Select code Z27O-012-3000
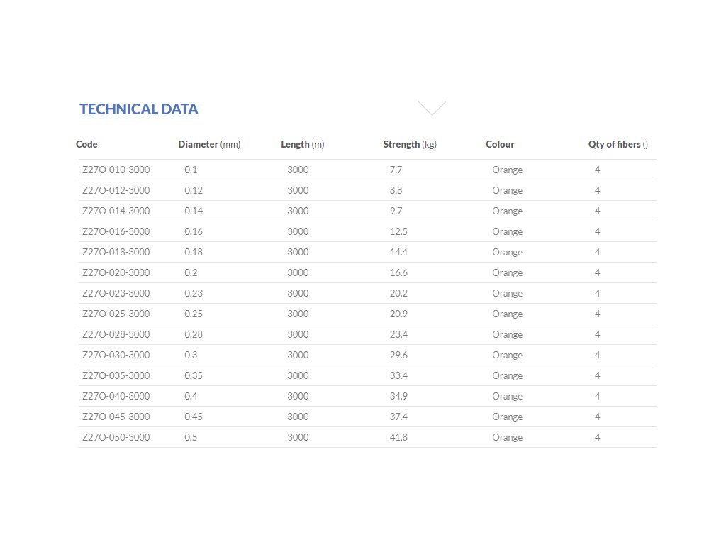The image size is (726, 545). [116, 190]
